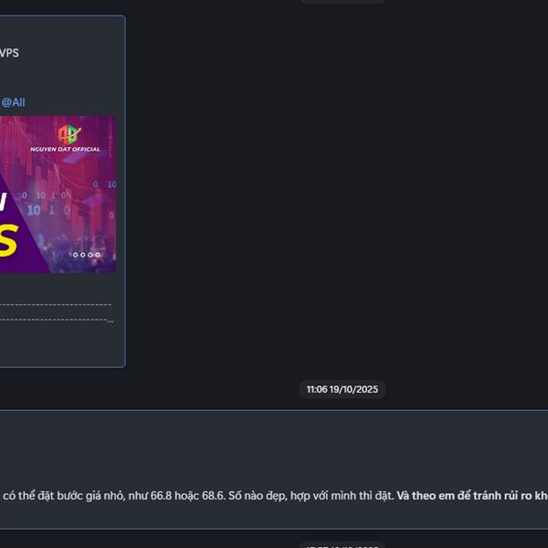This screenshot has height=548, width=548.
Task: Open the @All mention link
Action: (14, 102)
